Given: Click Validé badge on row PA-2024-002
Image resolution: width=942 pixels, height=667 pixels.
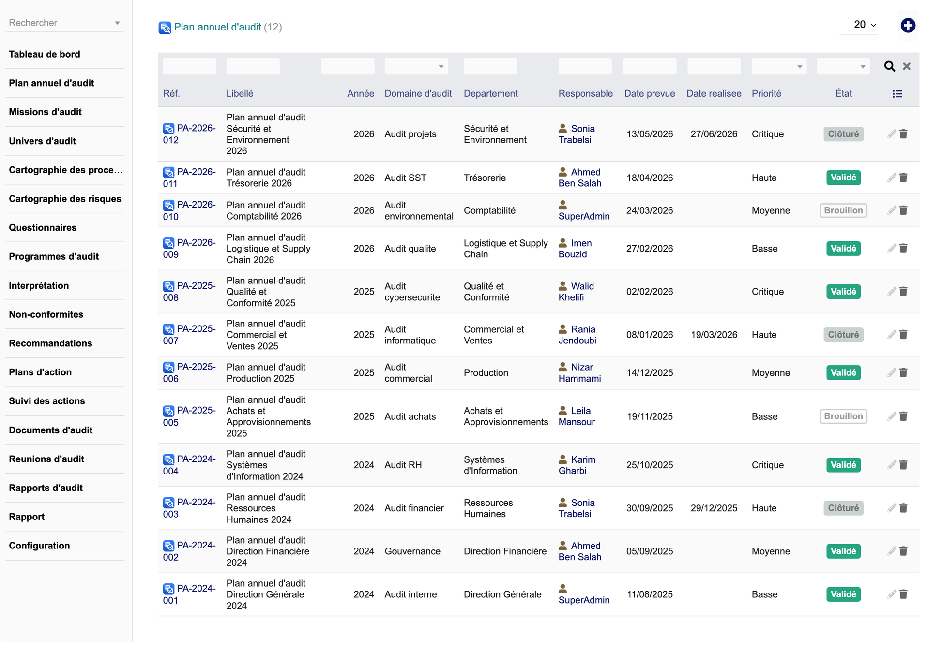Looking at the screenshot, I should coord(843,551).
